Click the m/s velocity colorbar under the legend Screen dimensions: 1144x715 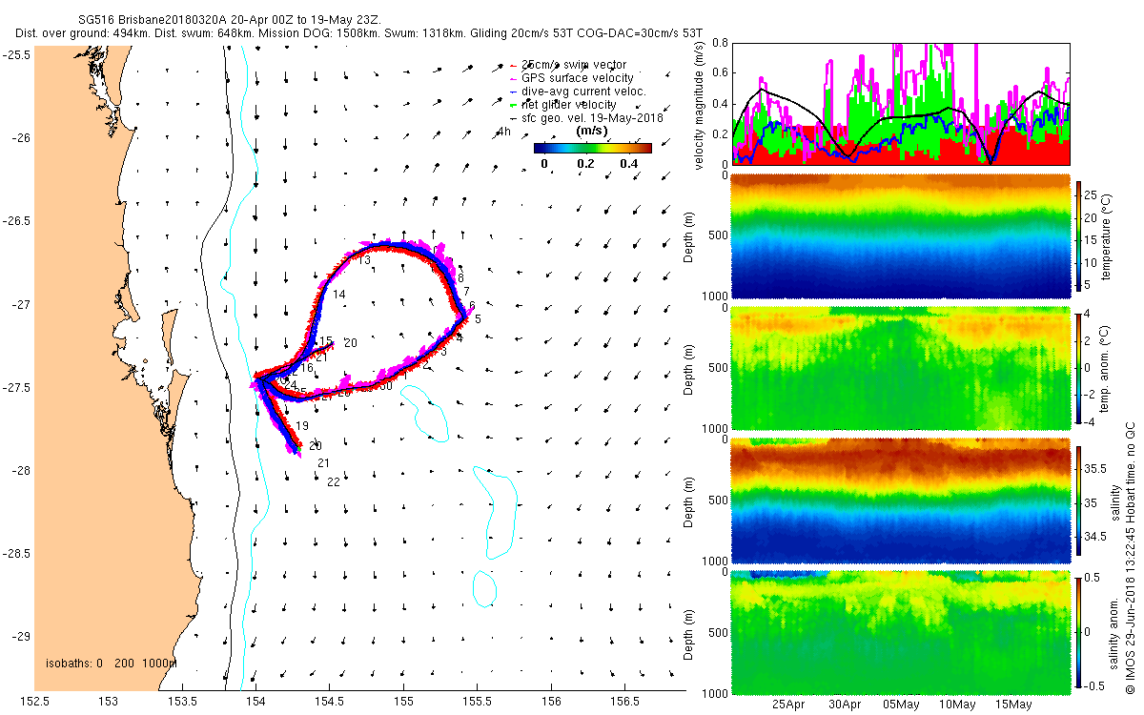[592, 148]
